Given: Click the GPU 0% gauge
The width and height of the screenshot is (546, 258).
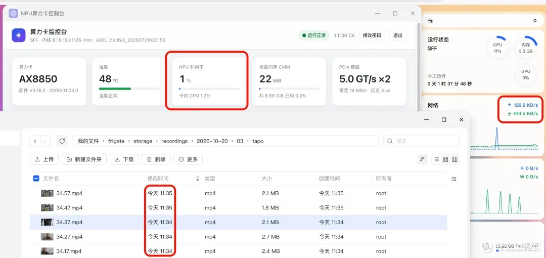Looking at the screenshot, I should [x=525, y=74].
